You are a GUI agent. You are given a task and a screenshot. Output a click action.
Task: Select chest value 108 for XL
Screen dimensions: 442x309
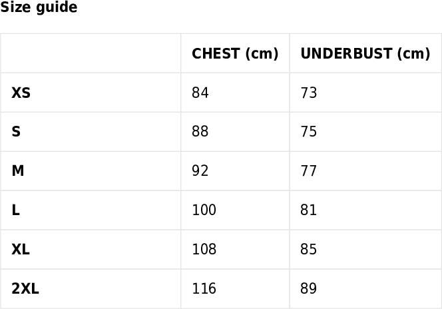click(x=204, y=249)
